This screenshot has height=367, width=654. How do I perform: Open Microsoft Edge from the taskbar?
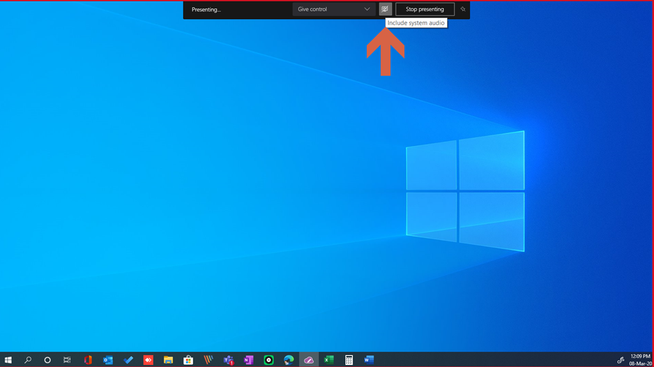click(x=289, y=359)
